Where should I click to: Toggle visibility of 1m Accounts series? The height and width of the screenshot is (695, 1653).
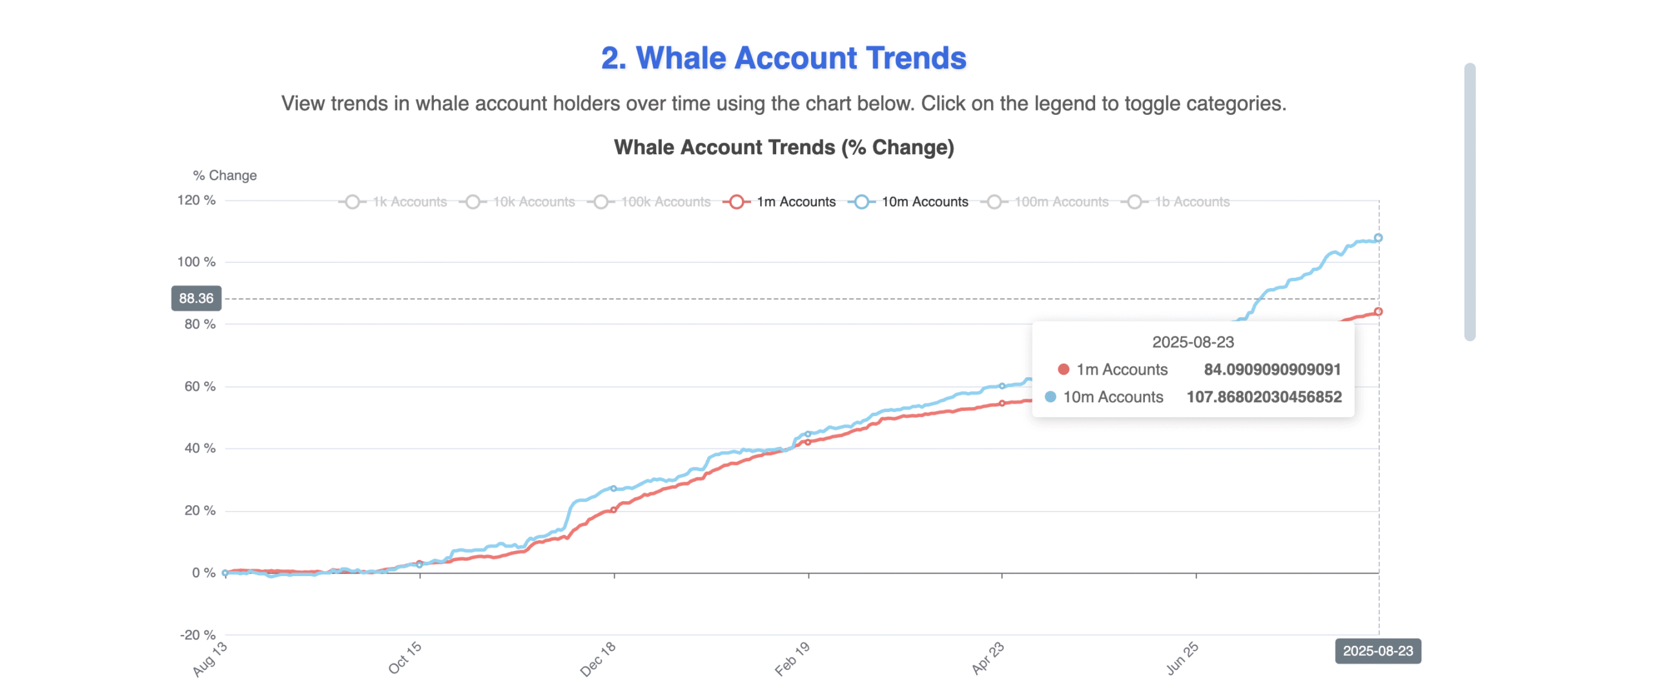pyautogui.click(x=797, y=202)
